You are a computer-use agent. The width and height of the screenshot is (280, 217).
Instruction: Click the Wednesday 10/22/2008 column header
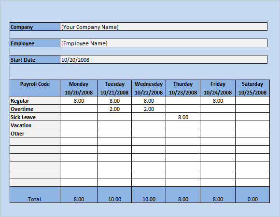tap(149, 88)
